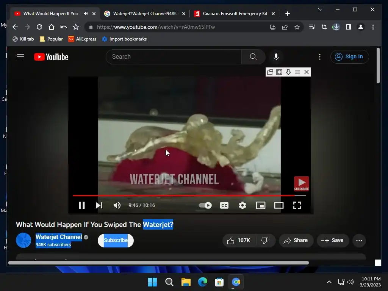
Task: Open Windows Start menu
Action: (152, 282)
